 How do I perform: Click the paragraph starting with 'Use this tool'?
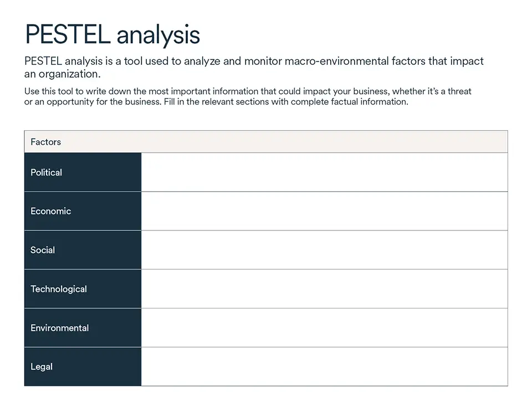point(248,96)
